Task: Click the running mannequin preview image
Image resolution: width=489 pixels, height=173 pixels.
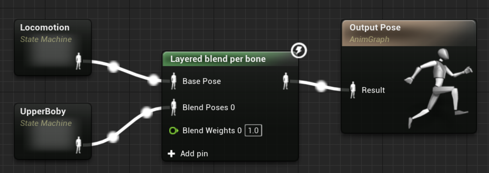Action: tap(438, 88)
